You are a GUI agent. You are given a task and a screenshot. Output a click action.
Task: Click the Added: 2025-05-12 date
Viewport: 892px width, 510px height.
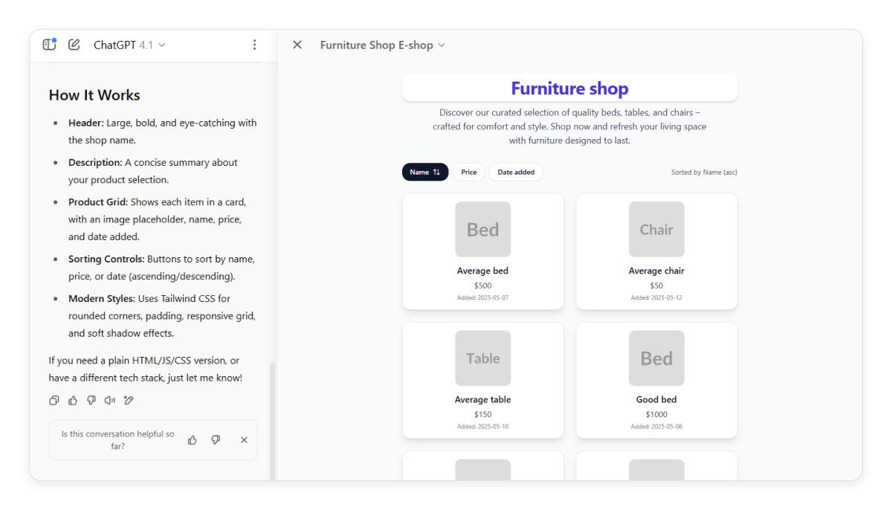[656, 297]
